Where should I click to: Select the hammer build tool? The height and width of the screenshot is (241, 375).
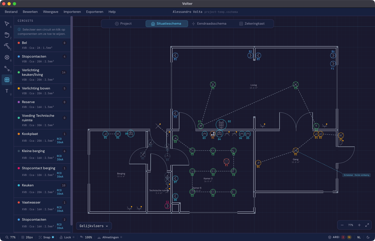pos(7,46)
